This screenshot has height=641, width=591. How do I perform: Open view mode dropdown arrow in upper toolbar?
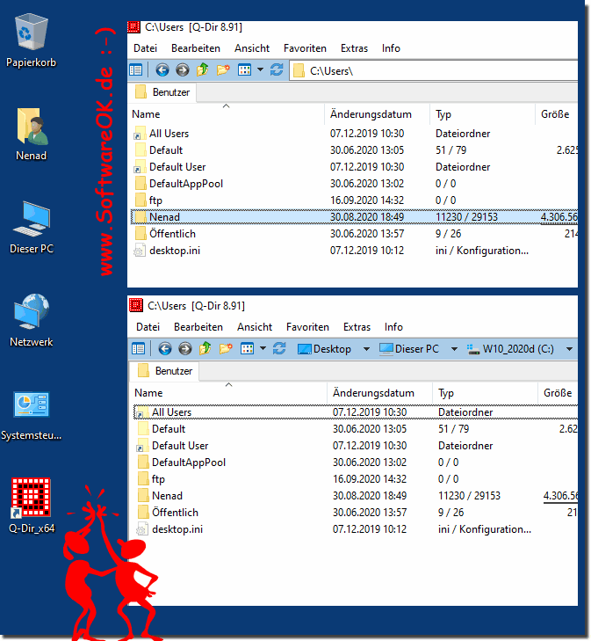(260, 70)
